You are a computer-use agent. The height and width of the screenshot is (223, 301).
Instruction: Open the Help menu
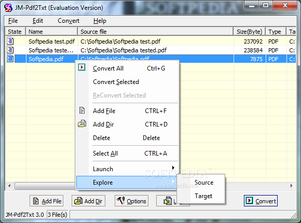(100, 21)
